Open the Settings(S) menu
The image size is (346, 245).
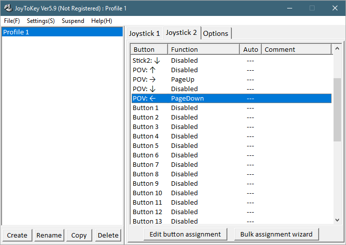[x=41, y=21]
